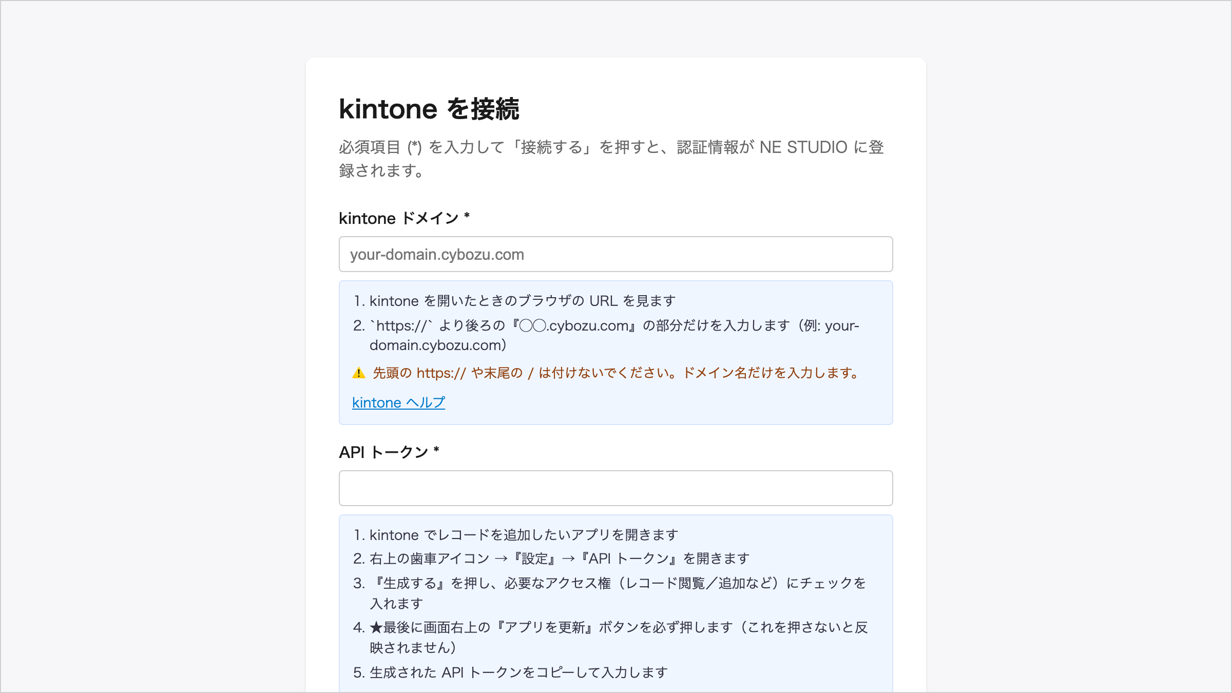Focus the API トークン input field

pos(615,488)
